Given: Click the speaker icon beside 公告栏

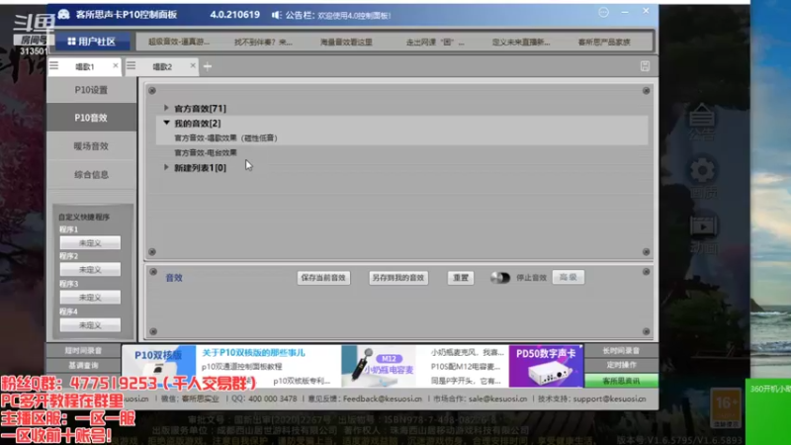Looking at the screenshot, I should (276, 15).
